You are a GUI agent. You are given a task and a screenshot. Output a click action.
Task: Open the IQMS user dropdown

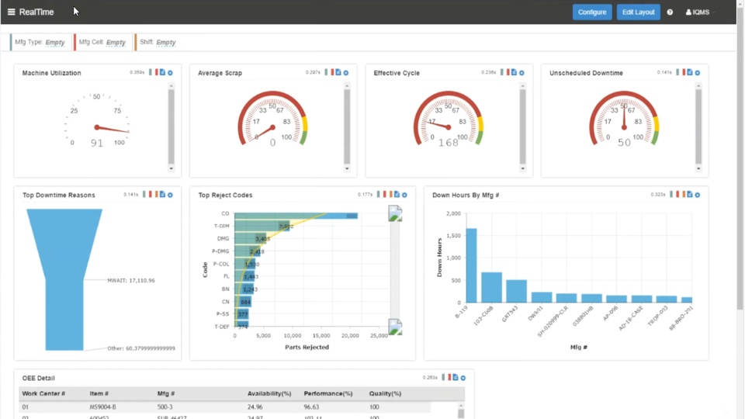point(700,12)
